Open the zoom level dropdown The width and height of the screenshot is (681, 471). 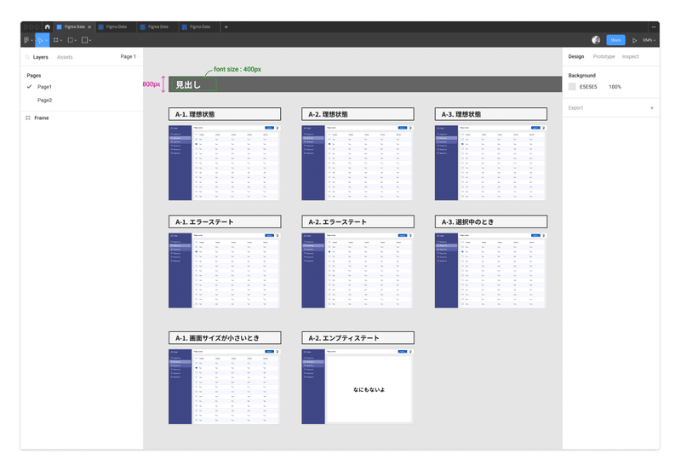pos(649,40)
